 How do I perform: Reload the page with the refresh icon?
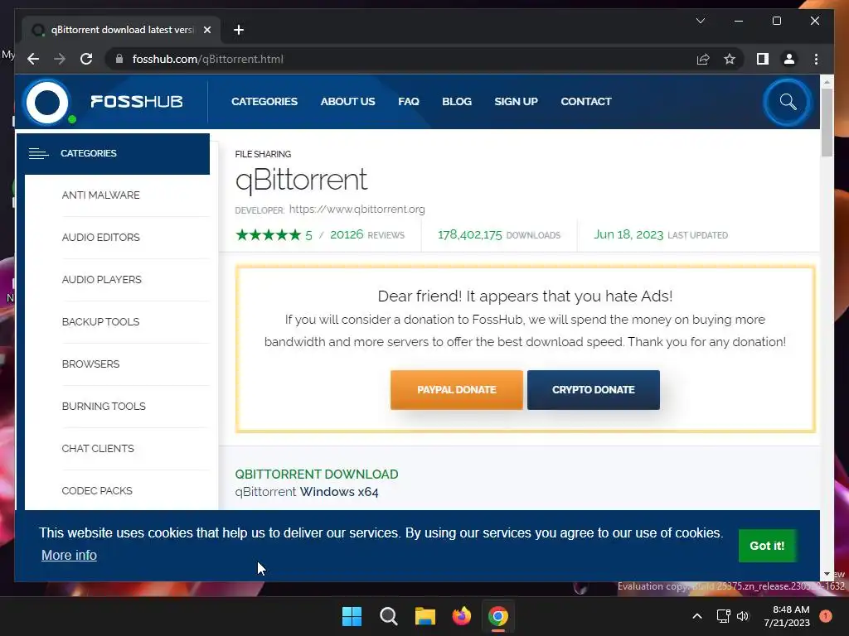pos(86,59)
